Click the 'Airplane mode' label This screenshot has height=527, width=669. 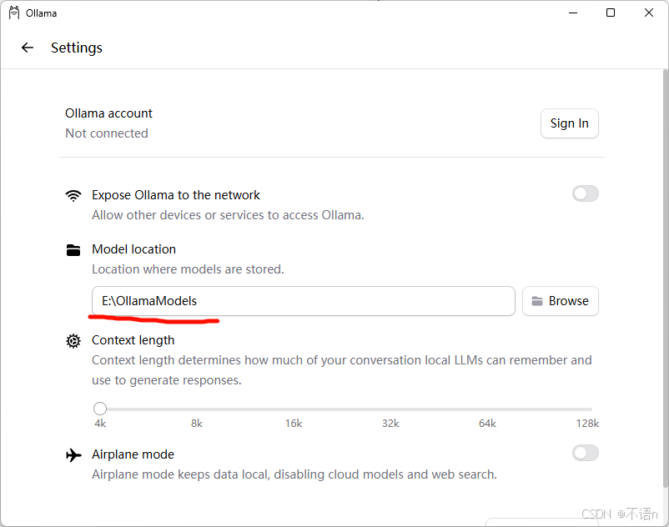[x=133, y=454]
